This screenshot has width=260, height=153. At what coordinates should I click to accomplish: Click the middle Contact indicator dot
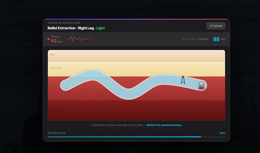pos(189,39)
